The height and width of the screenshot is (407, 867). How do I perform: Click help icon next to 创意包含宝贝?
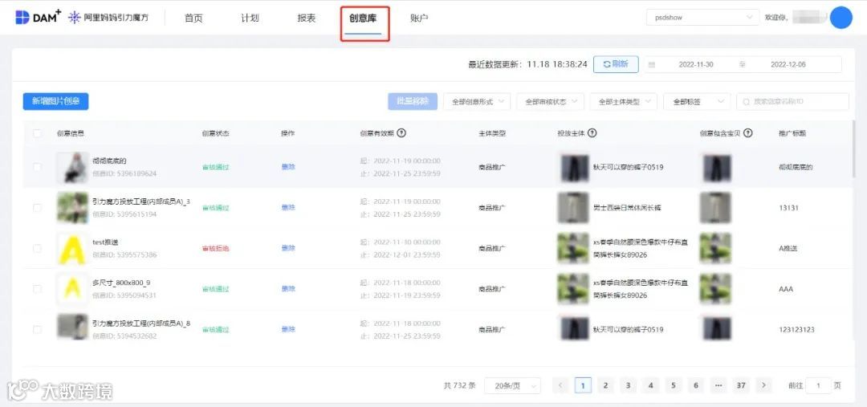(x=747, y=133)
